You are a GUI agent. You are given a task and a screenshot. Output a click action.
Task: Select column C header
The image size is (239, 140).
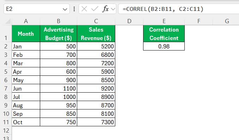tap(96, 21)
